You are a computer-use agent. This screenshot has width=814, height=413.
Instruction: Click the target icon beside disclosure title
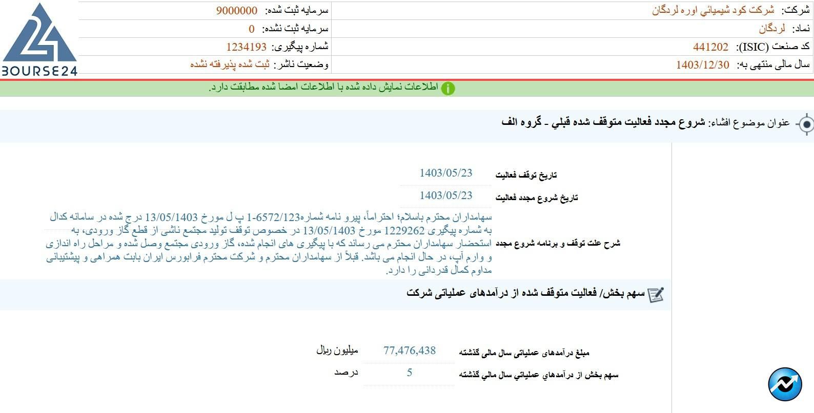pos(806,124)
